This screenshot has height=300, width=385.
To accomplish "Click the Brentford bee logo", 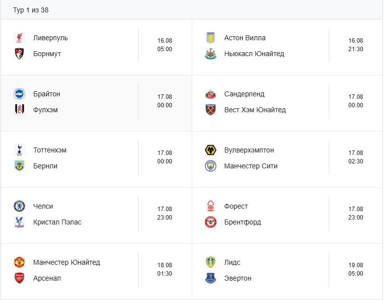I will point(211,222).
